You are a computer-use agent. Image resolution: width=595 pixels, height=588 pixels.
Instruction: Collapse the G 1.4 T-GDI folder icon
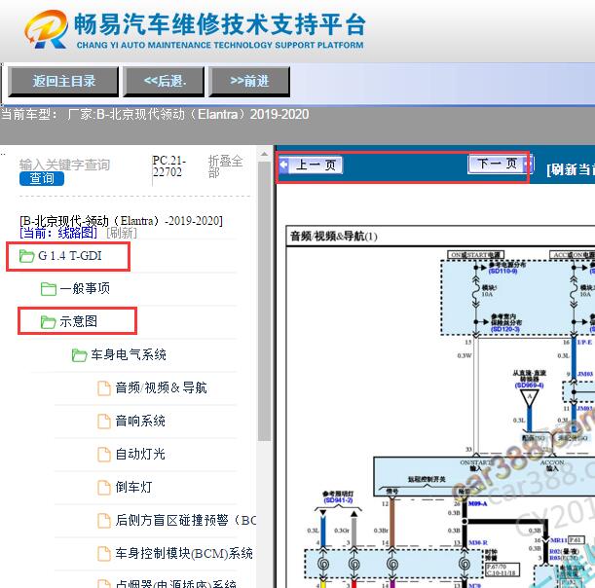coord(27,256)
